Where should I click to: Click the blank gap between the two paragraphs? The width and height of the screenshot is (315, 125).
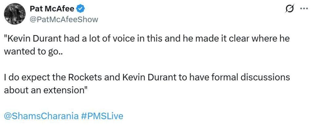click(x=147, y=65)
